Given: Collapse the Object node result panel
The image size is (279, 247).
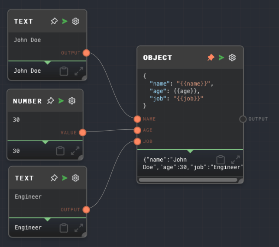Looking at the screenshot, I should click(190, 151).
